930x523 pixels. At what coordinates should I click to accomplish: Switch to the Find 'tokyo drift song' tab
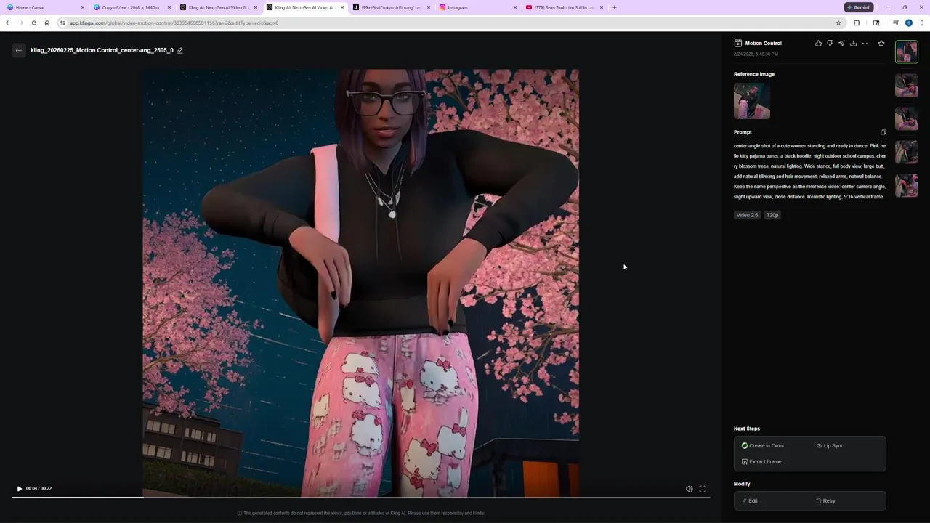391,7
